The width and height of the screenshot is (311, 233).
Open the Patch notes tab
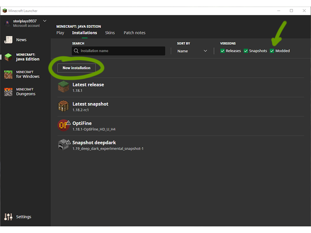[x=135, y=33]
